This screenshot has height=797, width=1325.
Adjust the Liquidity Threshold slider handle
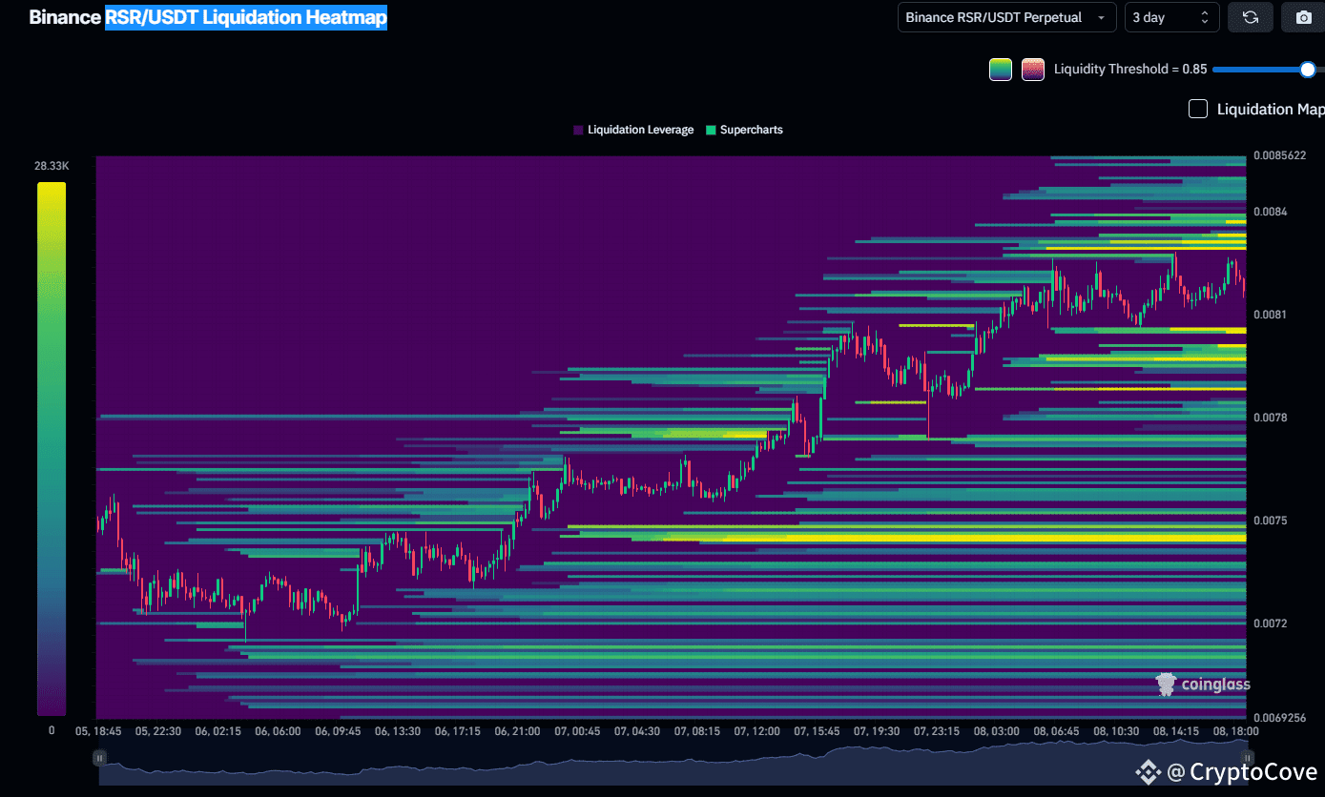(x=1308, y=70)
